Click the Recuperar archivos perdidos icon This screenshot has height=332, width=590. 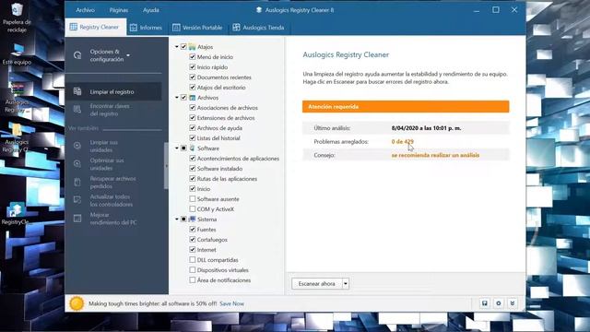click(x=77, y=183)
